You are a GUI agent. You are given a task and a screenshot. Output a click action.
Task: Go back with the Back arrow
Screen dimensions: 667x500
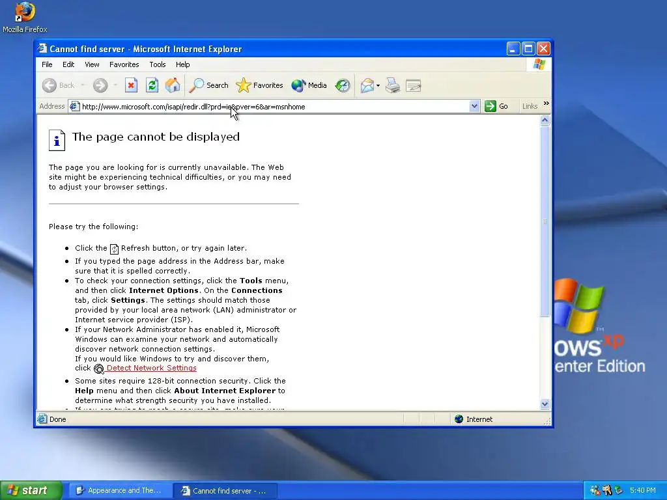[59, 85]
